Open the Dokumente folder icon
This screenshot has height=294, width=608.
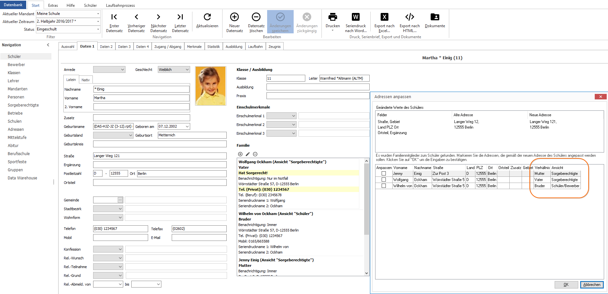(435, 17)
